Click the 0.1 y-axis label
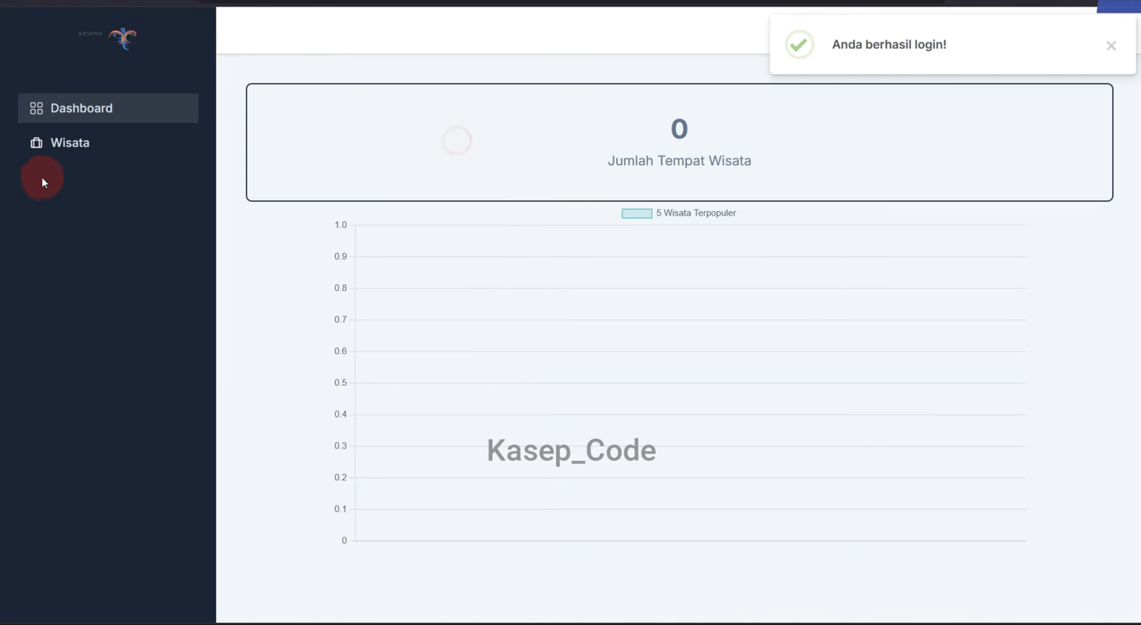Screen dimensions: 1141x625 point(340,509)
